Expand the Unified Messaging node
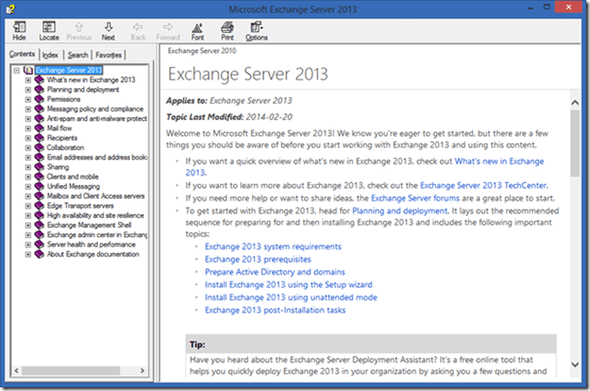The height and width of the screenshot is (391, 590). 28,186
